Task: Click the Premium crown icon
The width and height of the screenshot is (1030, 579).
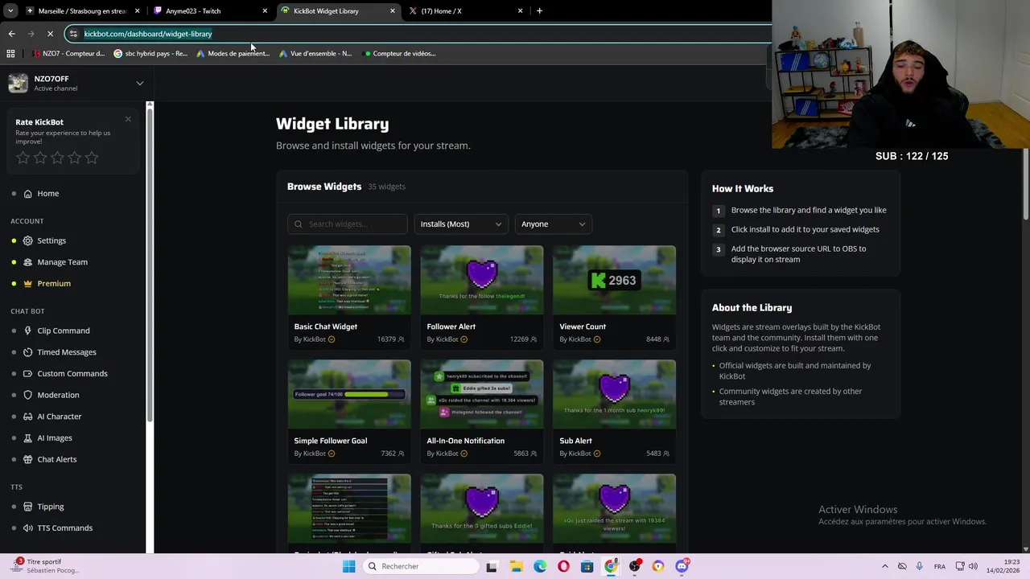Action: click(28, 283)
